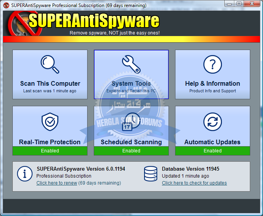Click the database stack icon
Image resolution: width=263 pixels, height=216 pixels.
click(x=150, y=173)
